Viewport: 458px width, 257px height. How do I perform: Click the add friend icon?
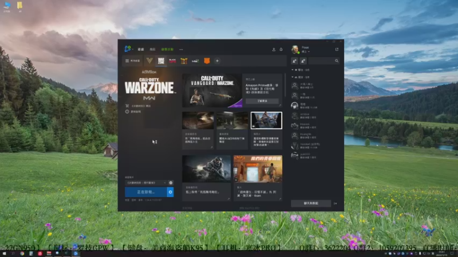tap(294, 61)
